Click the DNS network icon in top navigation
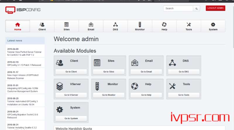 [x=115, y=24]
